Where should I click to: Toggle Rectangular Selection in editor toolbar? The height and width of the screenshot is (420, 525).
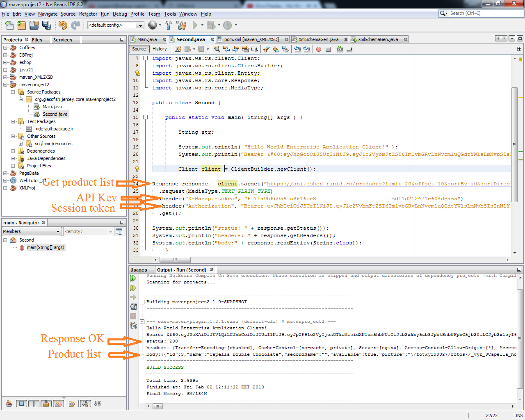tap(254, 49)
